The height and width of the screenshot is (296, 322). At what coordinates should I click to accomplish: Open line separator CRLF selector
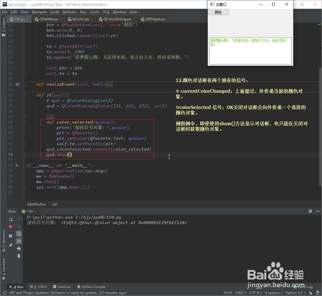[x=241, y=293]
